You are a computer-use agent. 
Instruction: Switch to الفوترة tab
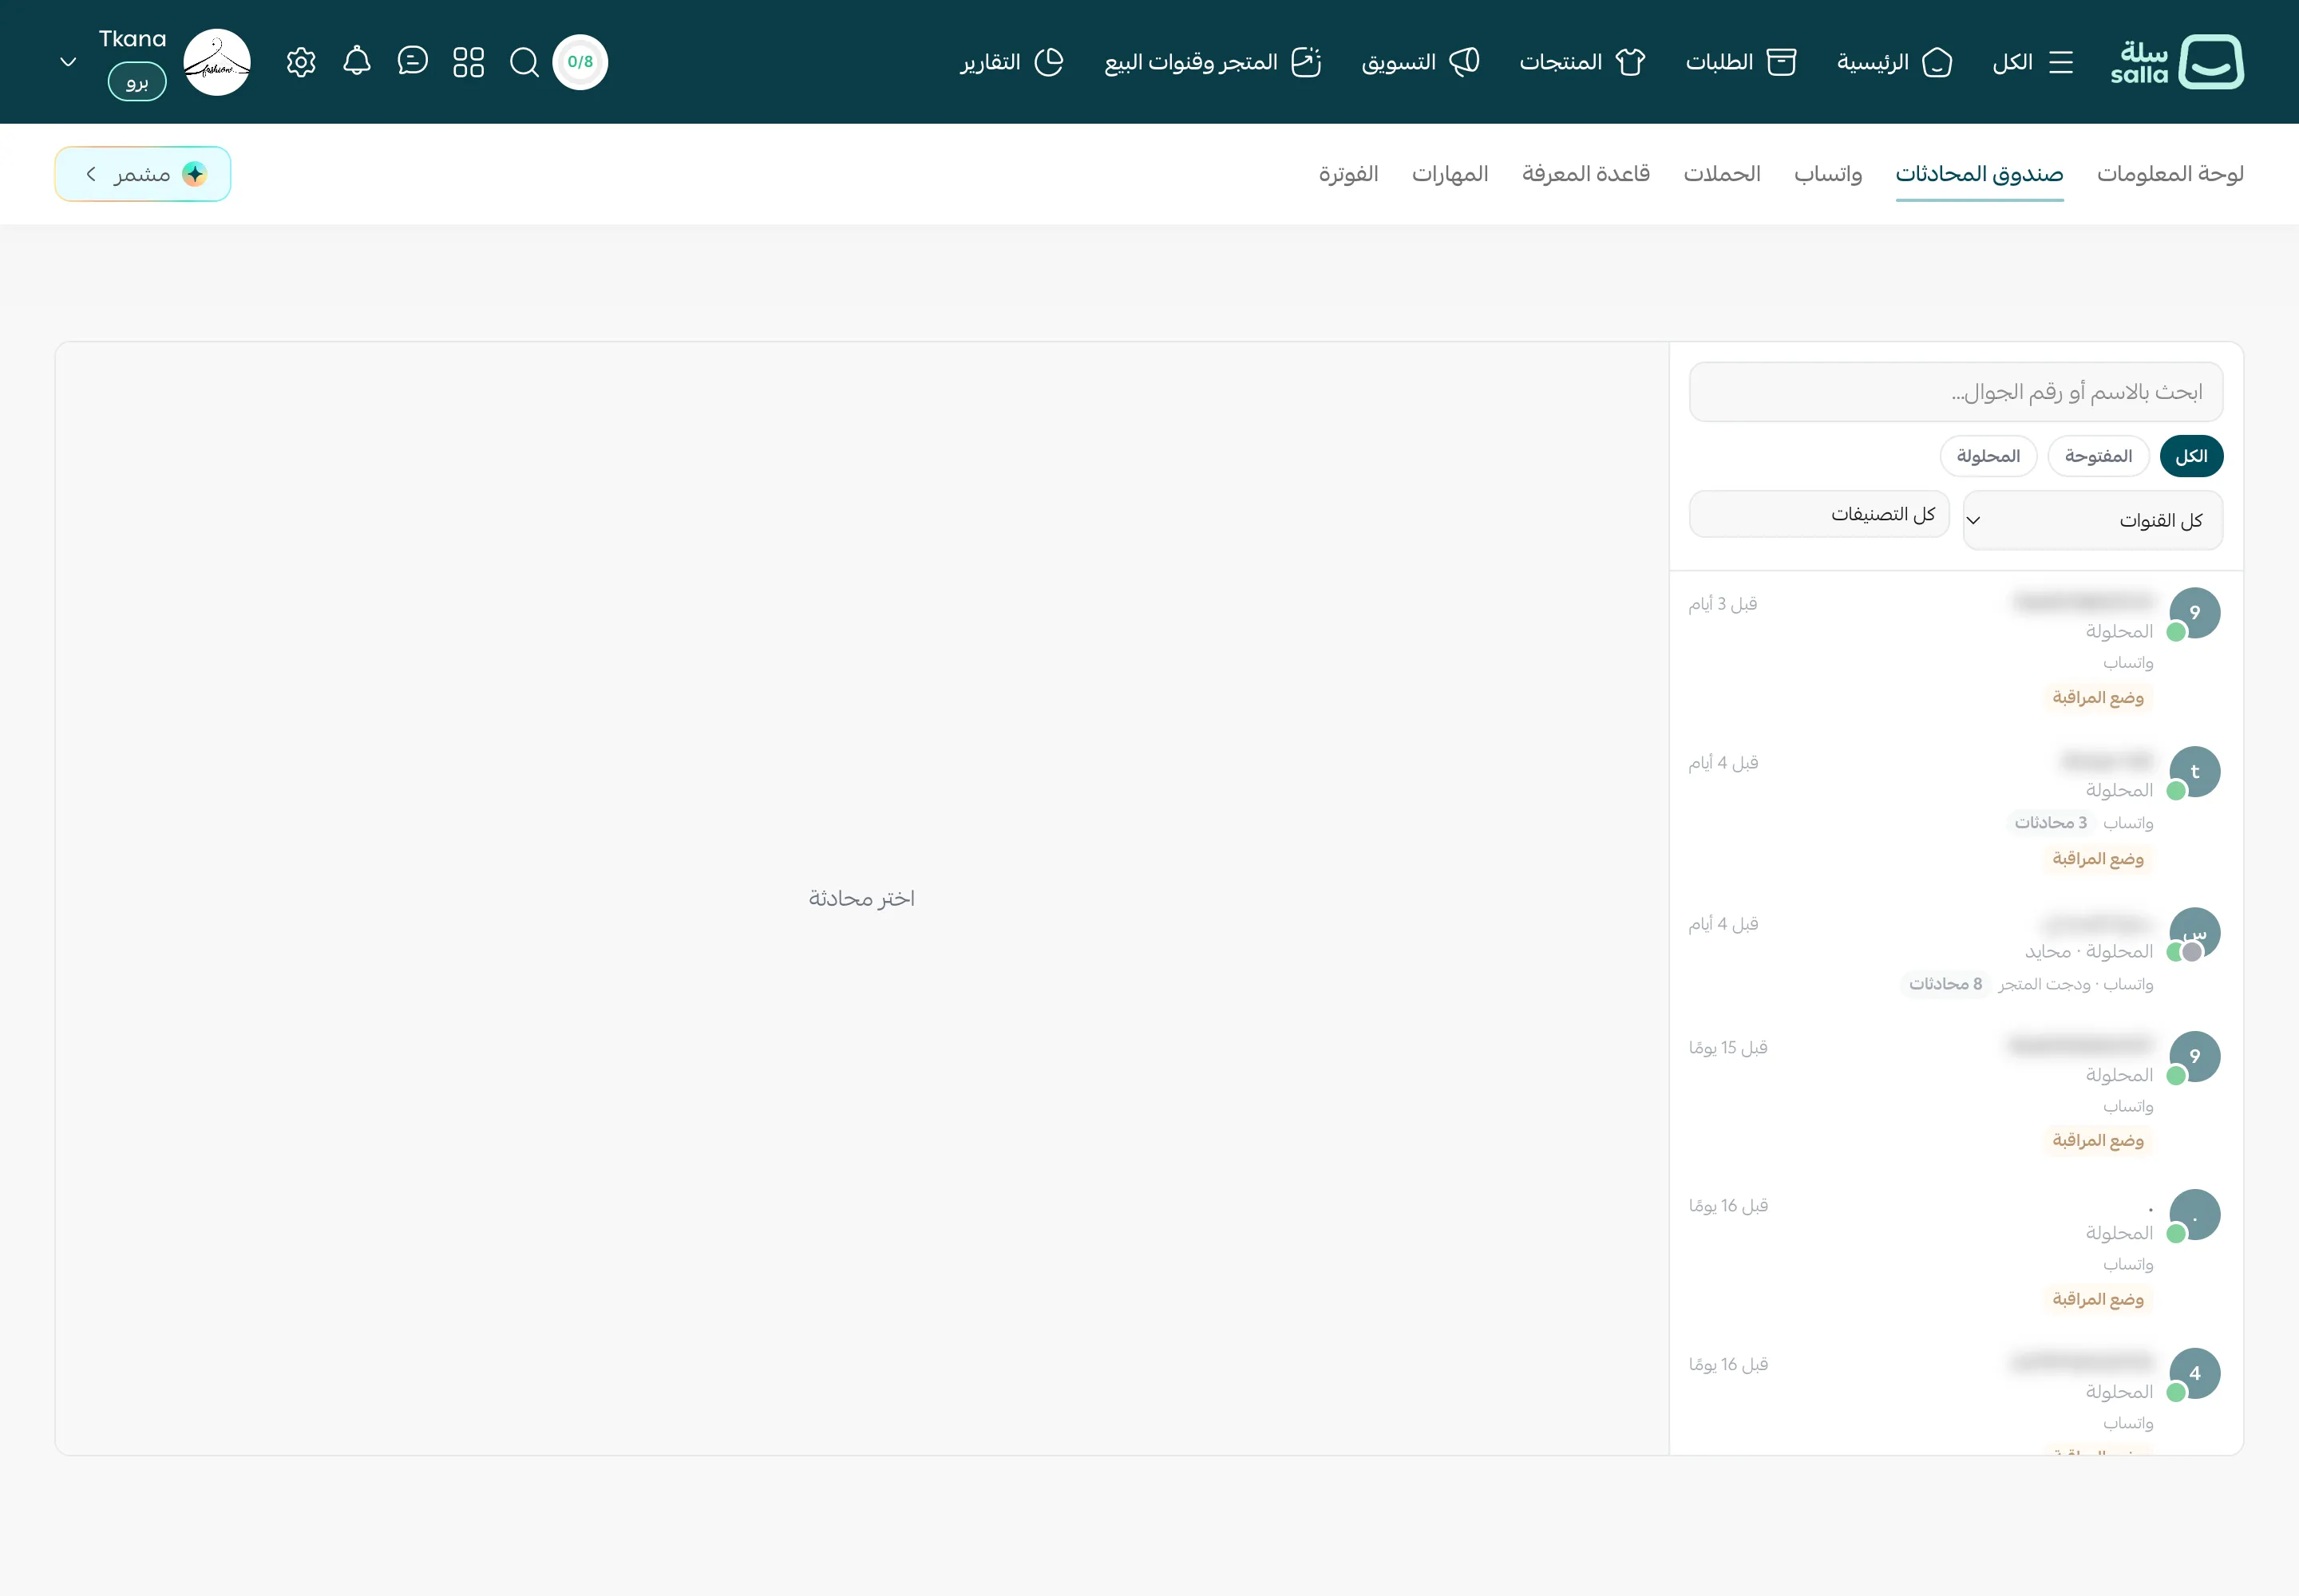(1347, 174)
